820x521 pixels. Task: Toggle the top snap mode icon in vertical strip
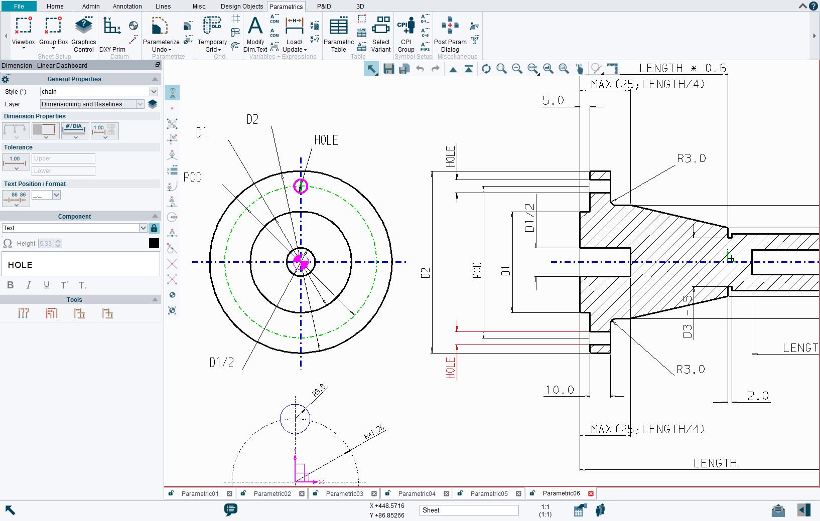click(172, 93)
